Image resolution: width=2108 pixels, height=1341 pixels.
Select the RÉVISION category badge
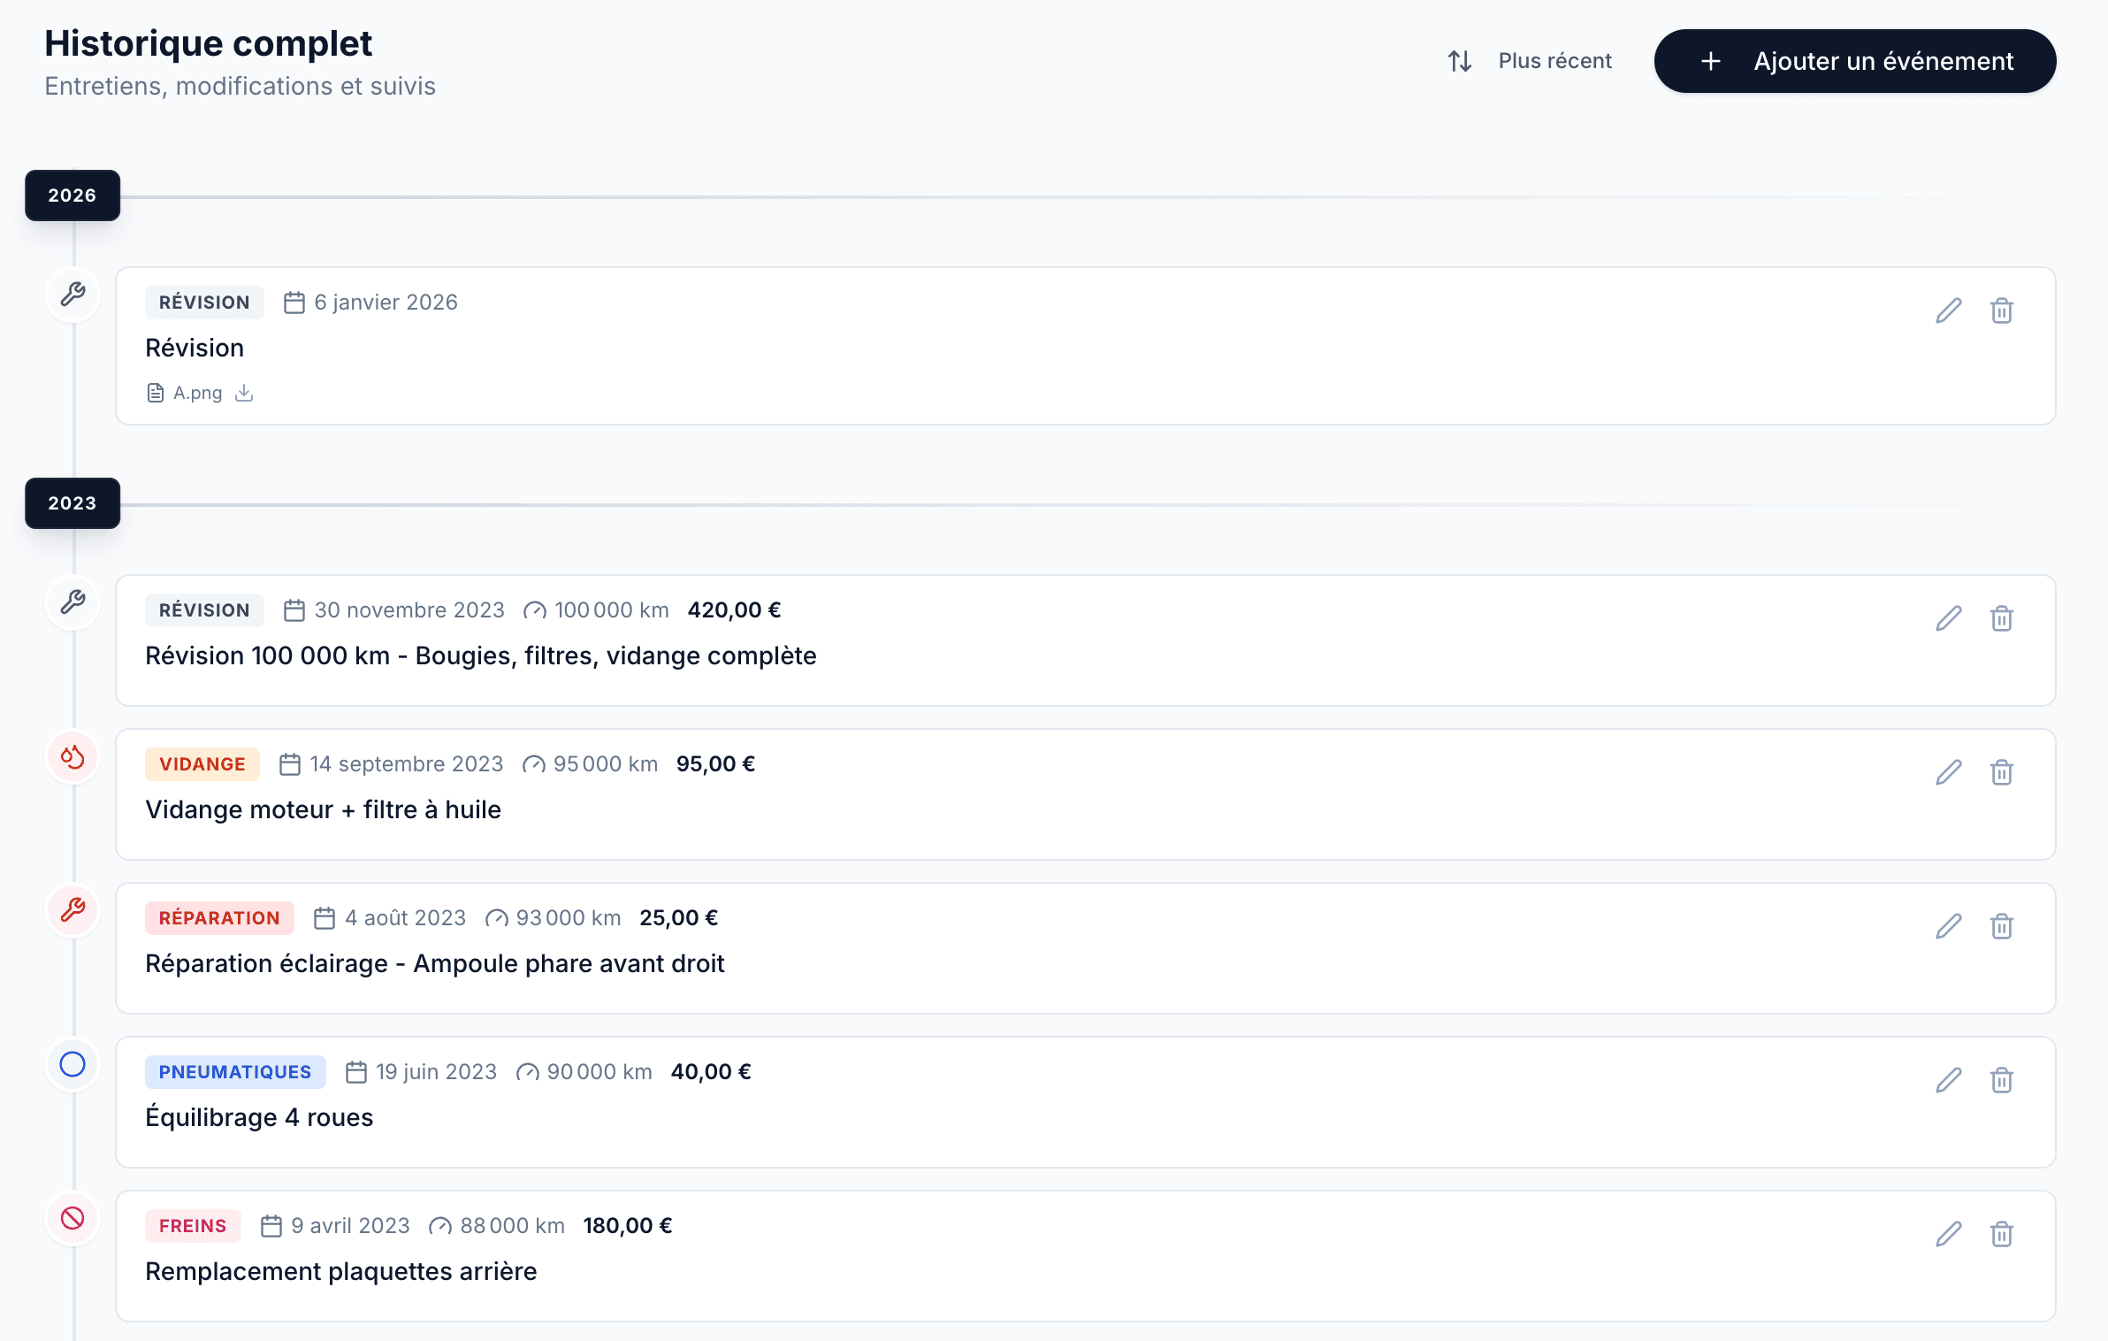pos(203,302)
